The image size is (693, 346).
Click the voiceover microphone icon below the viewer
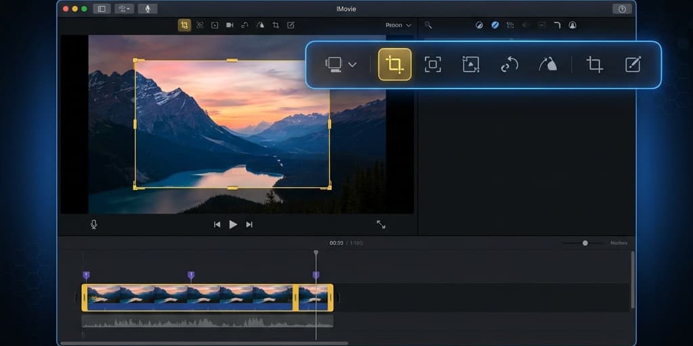point(93,224)
